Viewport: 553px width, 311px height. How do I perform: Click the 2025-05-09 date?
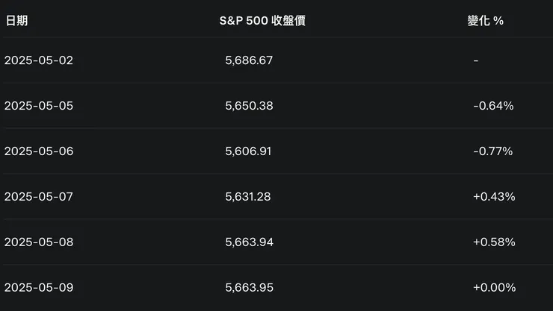(x=39, y=288)
